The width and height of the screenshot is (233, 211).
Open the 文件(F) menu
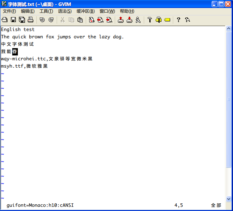point(9,11)
